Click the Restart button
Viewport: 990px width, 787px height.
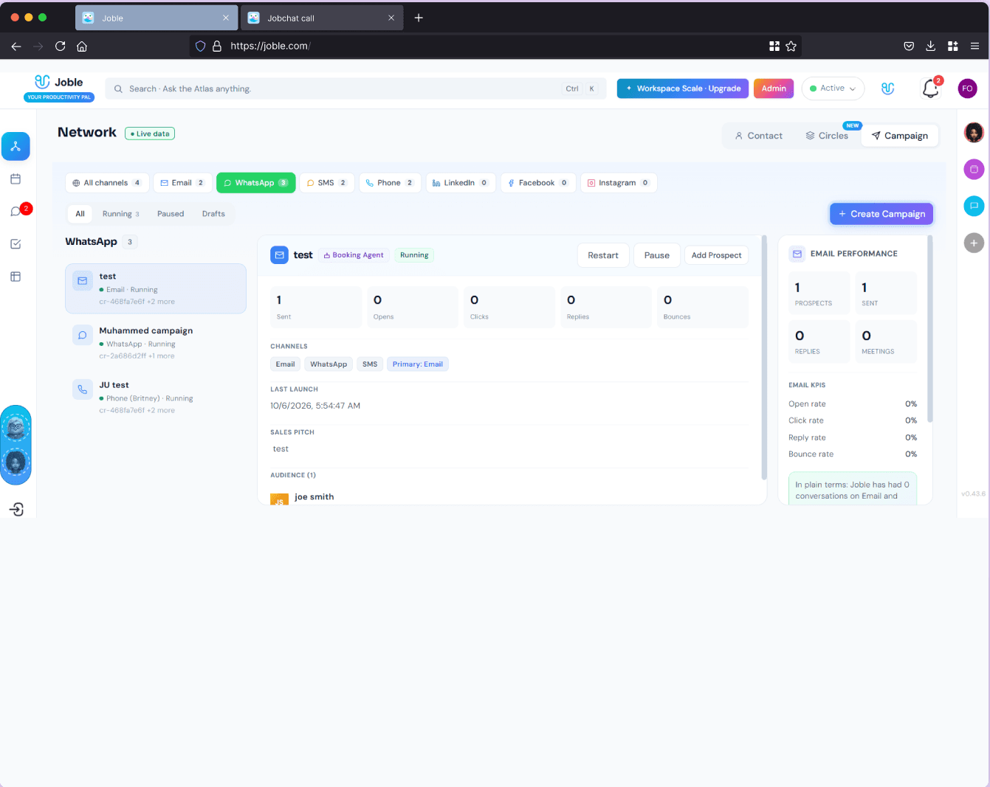pyautogui.click(x=603, y=255)
